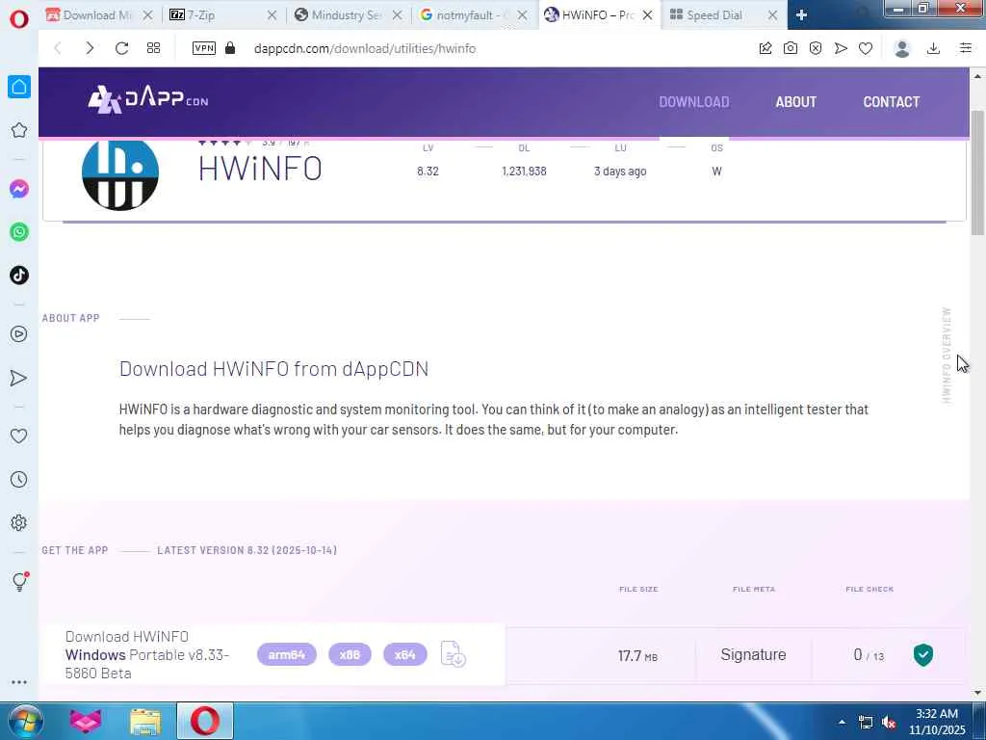Viewport: 986px width, 740px height.
Task: Click the padlock site security icon
Action: 230,48
